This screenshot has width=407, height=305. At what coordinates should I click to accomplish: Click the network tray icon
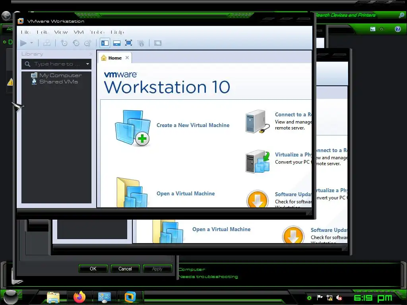click(329, 297)
